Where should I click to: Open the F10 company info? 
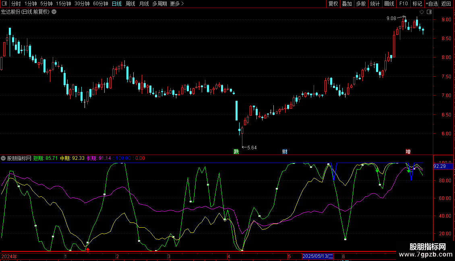tap(403, 4)
